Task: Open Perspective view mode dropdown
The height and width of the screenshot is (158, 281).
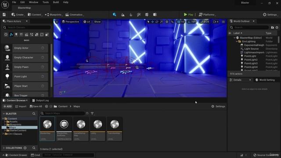Action: click(x=70, y=22)
